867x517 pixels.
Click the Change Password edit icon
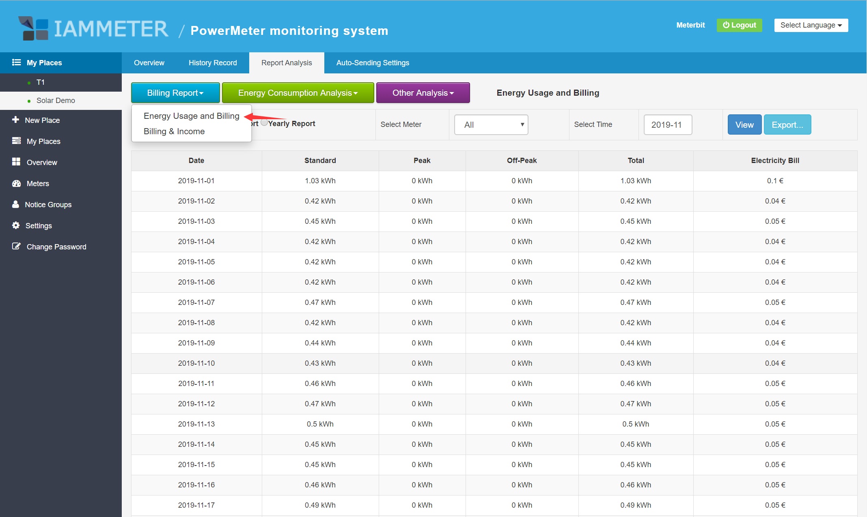point(16,246)
